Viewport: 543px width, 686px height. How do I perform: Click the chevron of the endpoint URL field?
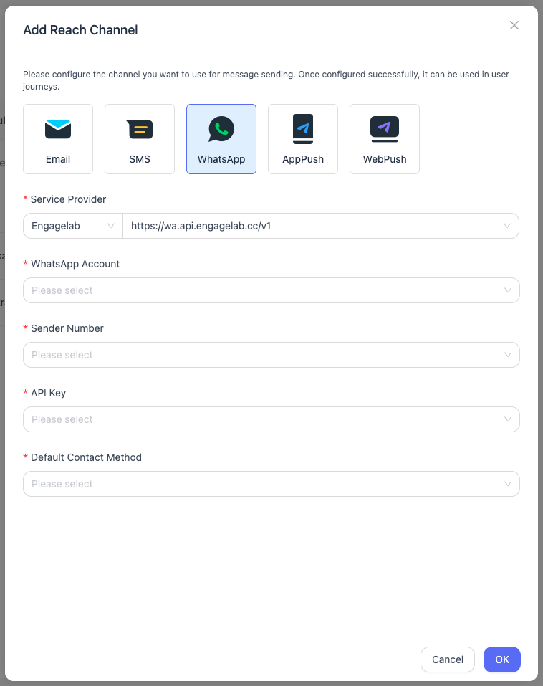[507, 226]
